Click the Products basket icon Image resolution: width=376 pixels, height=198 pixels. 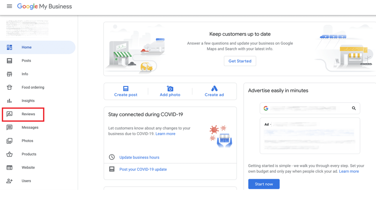[x=10, y=154]
